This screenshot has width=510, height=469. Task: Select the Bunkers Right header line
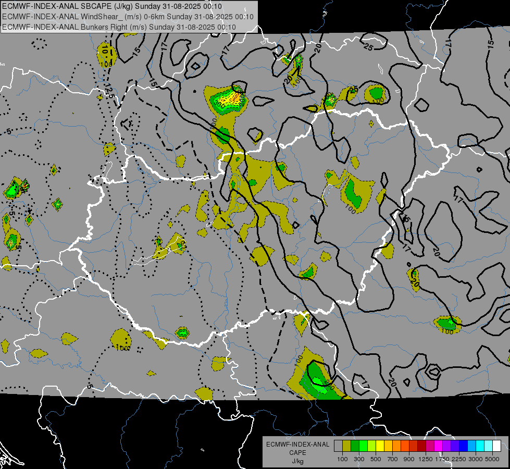pyautogui.click(x=119, y=27)
